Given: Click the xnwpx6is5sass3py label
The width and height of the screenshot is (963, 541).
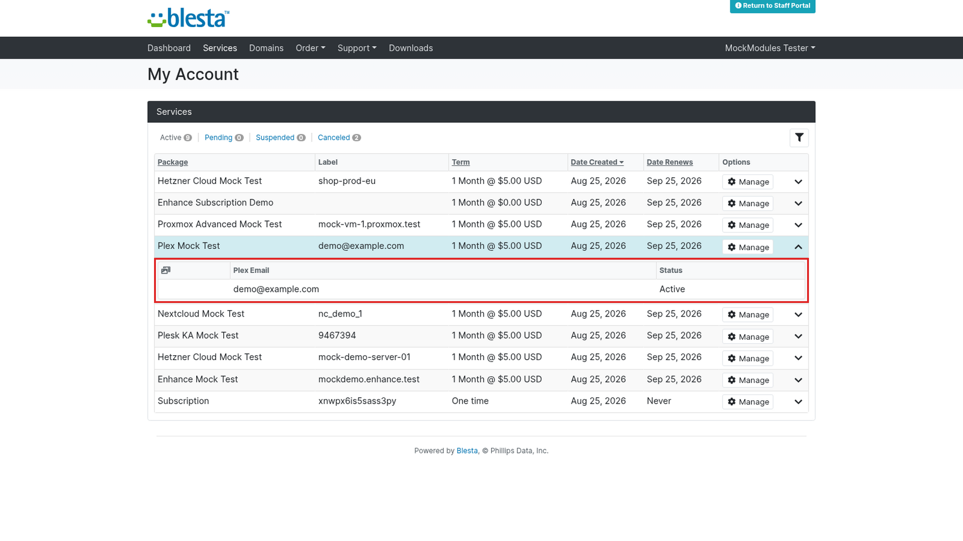Looking at the screenshot, I should pyautogui.click(x=357, y=401).
